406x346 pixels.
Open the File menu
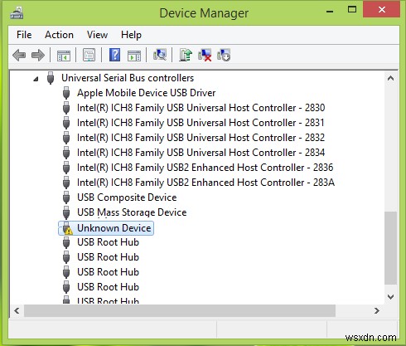[x=24, y=35]
